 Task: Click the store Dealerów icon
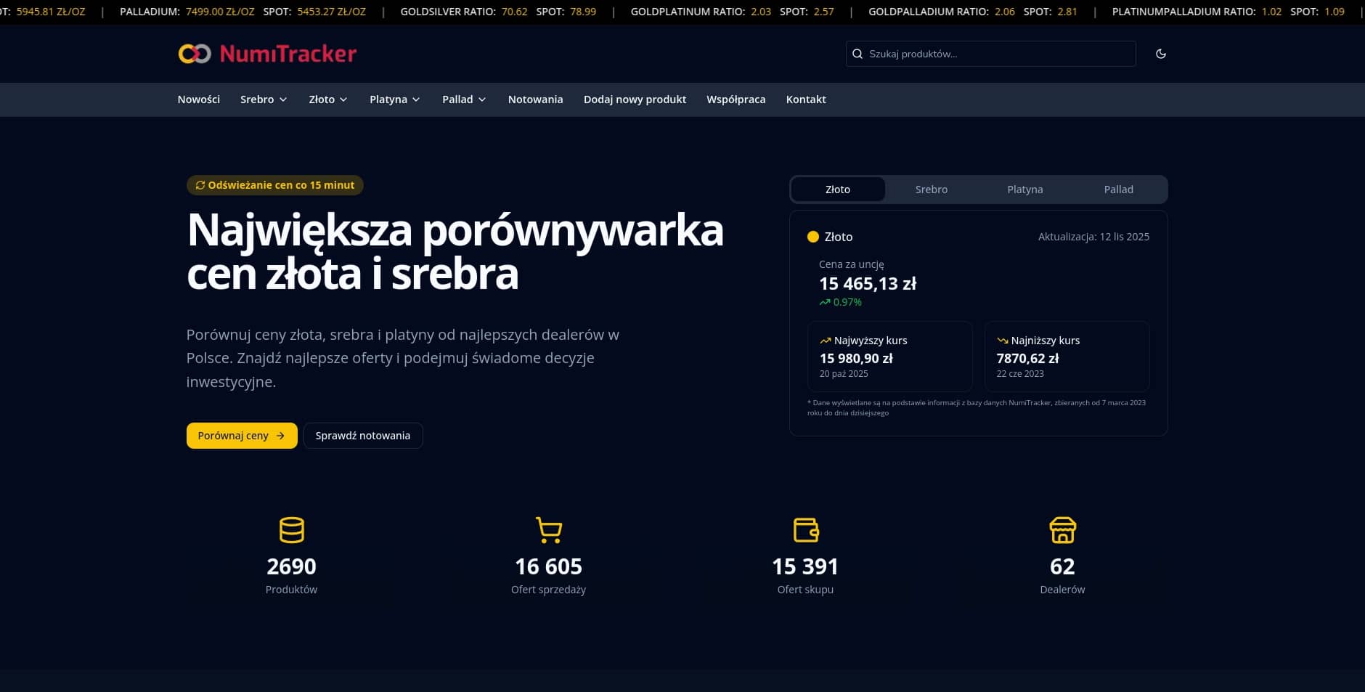pos(1062,530)
